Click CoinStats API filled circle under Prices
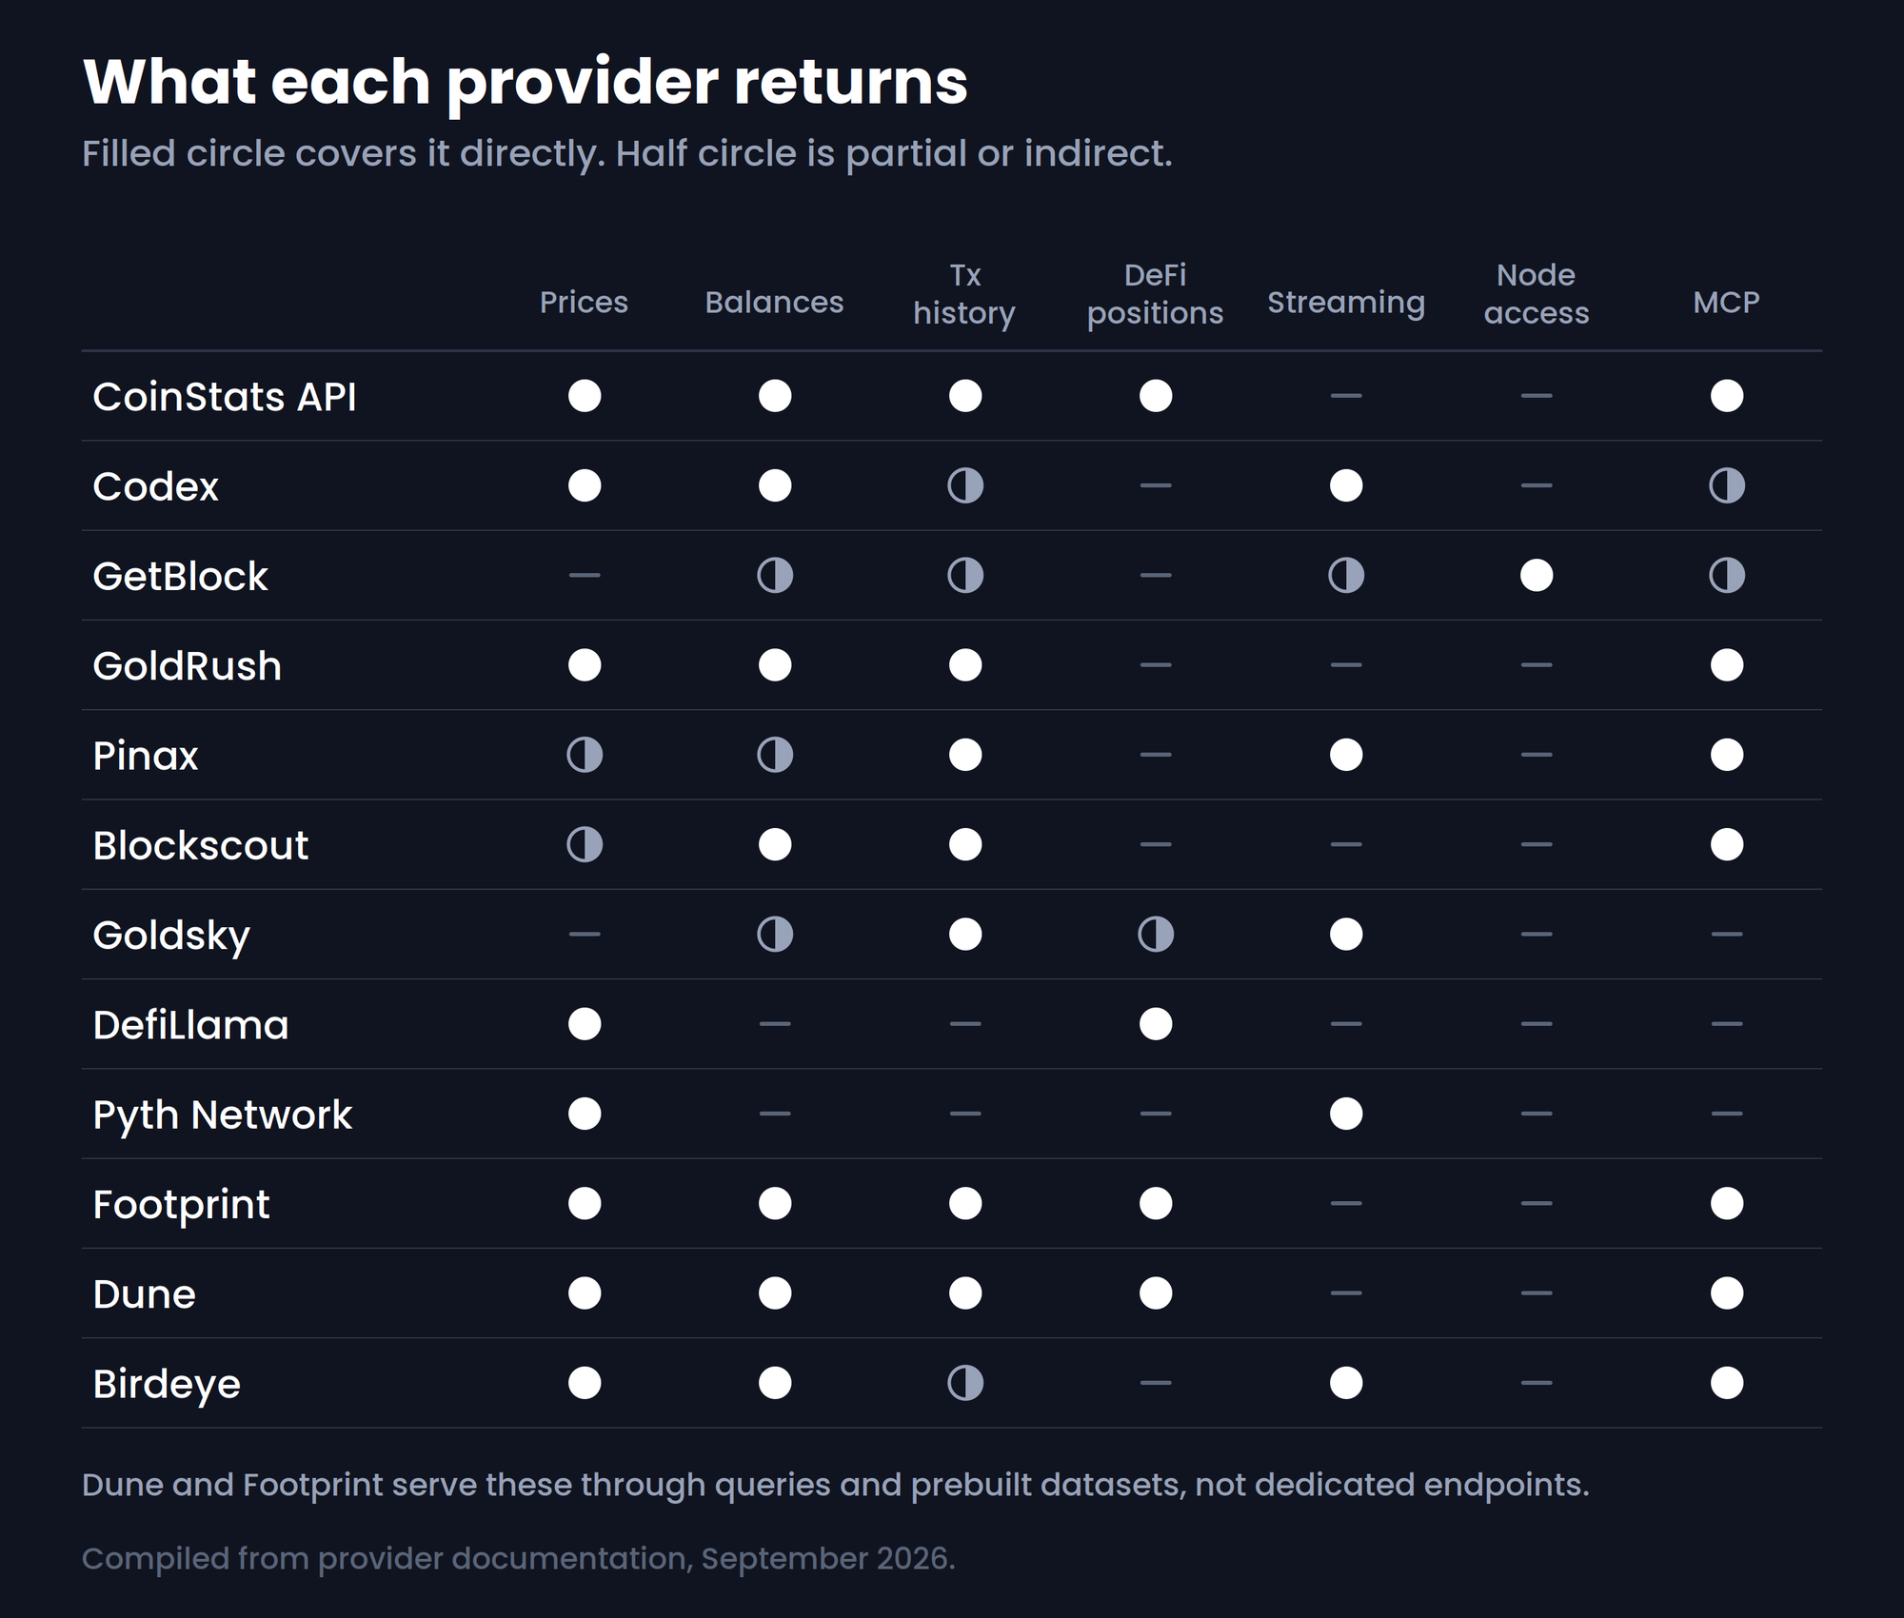Viewport: 1904px width, 1618px height. click(585, 396)
